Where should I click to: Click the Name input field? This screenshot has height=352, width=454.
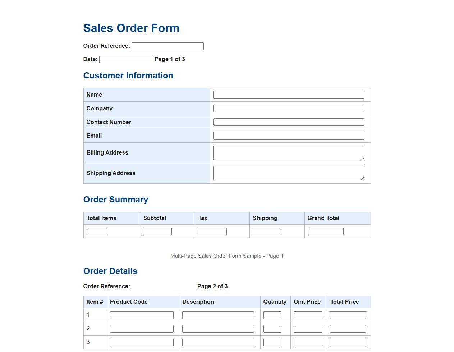click(x=288, y=95)
